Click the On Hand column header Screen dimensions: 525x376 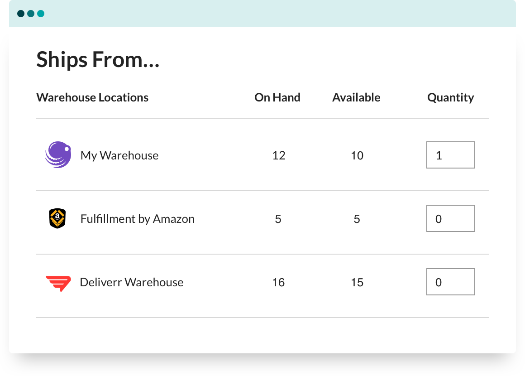(x=277, y=97)
